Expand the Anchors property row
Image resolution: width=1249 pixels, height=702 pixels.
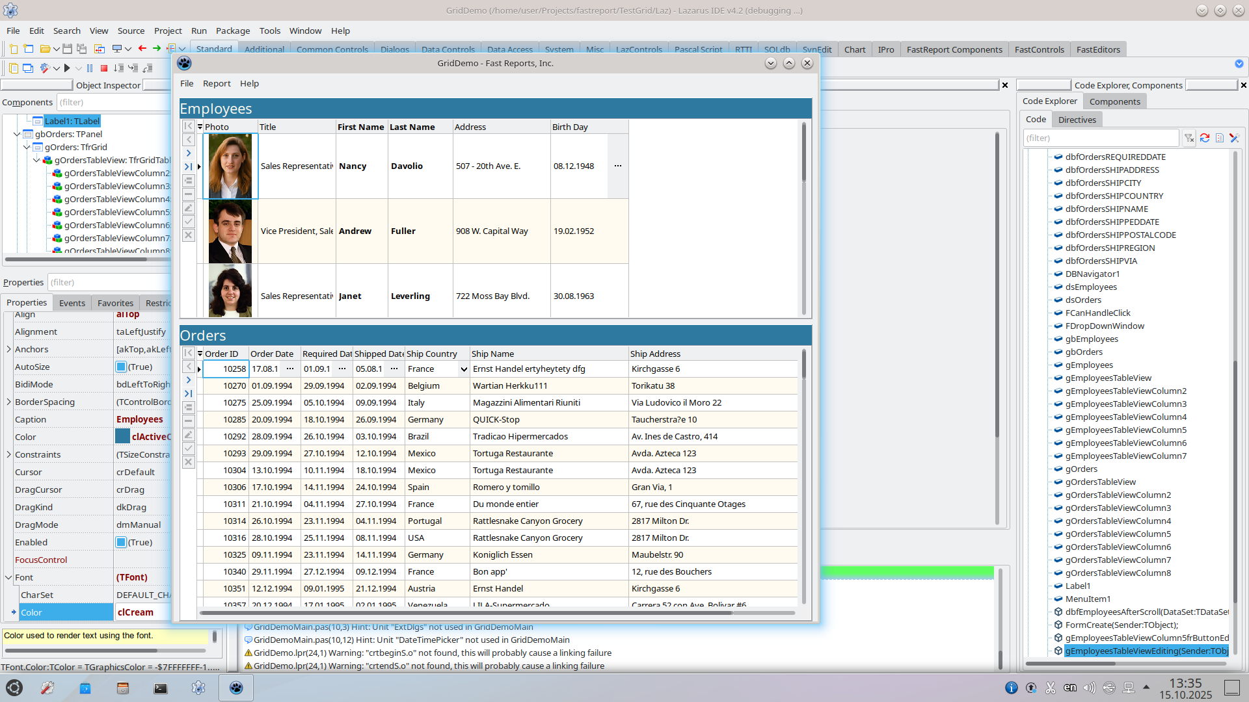tap(8, 350)
